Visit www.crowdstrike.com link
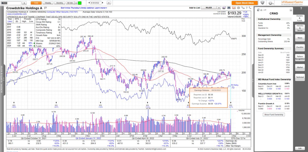The image size is (308, 152). click(x=16, y=14)
